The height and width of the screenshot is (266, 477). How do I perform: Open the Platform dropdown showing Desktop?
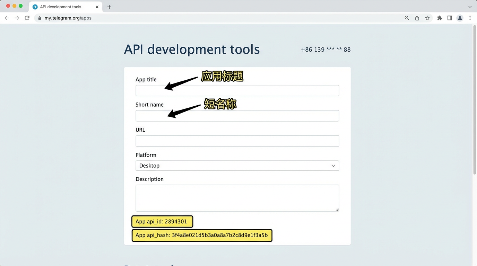pyautogui.click(x=237, y=166)
